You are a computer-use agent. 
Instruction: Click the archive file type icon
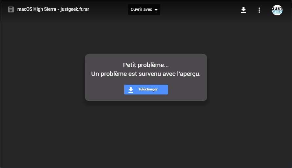[x=11, y=9]
